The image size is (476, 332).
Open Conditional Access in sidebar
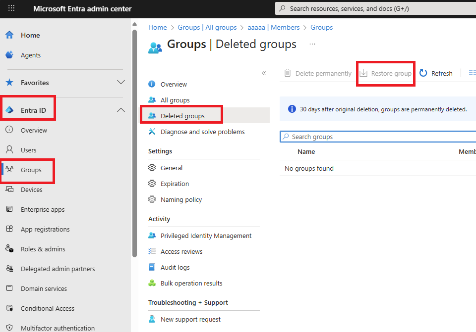click(x=48, y=308)
